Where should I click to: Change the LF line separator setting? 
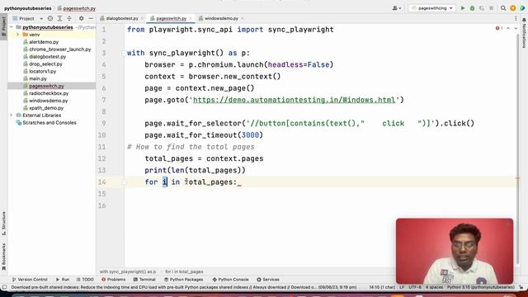[x=402, y=287]
